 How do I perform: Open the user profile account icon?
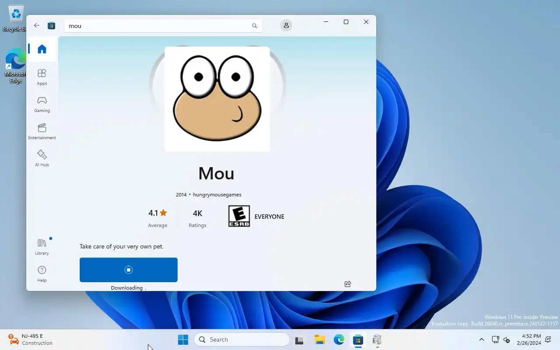tap(286, 25)
